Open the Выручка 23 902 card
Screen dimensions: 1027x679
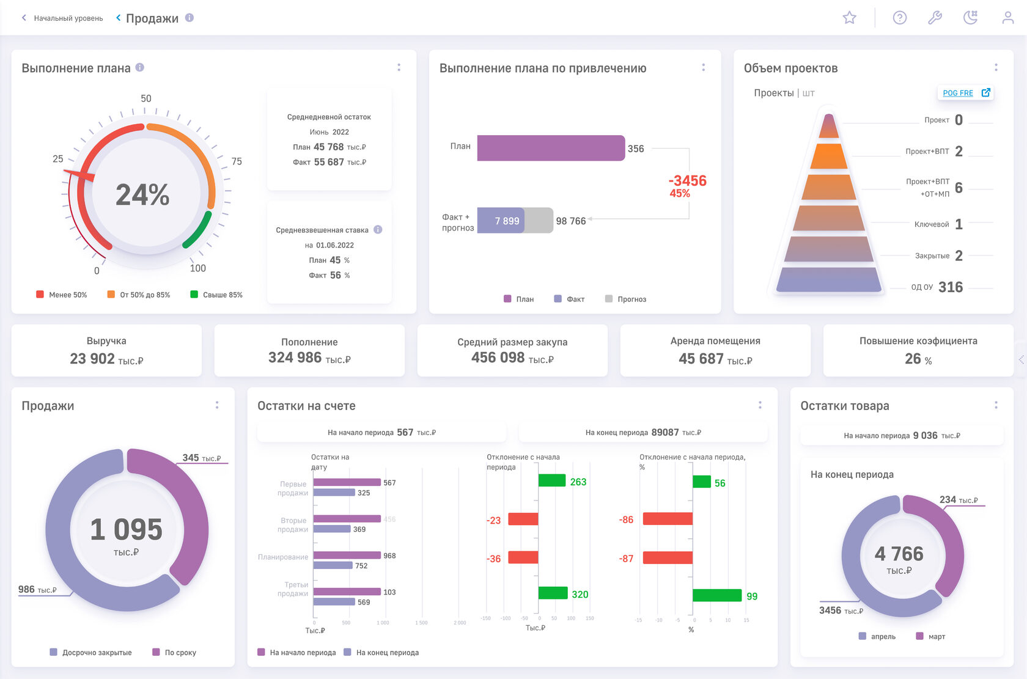point(106,350)
